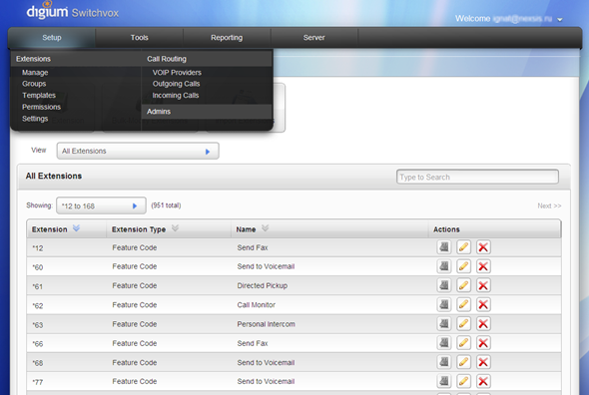
Task: Click the phone icon in the *68 row
Action: [444, 362]
